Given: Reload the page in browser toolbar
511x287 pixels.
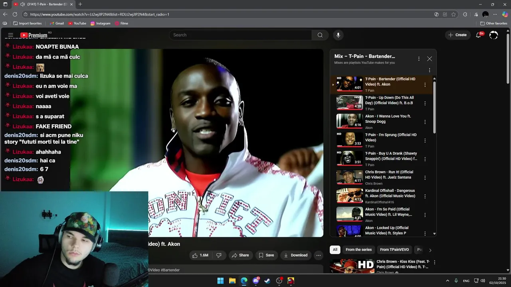Looking at the screenshot, I should coord(15,14).
